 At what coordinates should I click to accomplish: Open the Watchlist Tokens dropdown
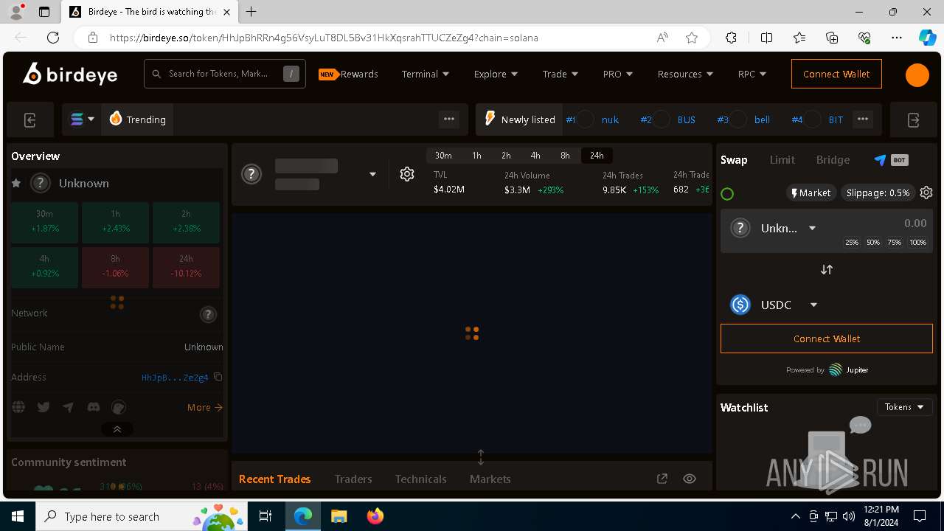[905, 407]
